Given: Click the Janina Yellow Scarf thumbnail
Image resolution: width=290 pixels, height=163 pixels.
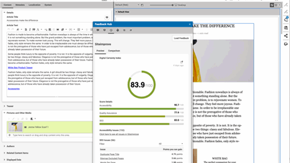Looking at the screenshot, I should point(15,127).
